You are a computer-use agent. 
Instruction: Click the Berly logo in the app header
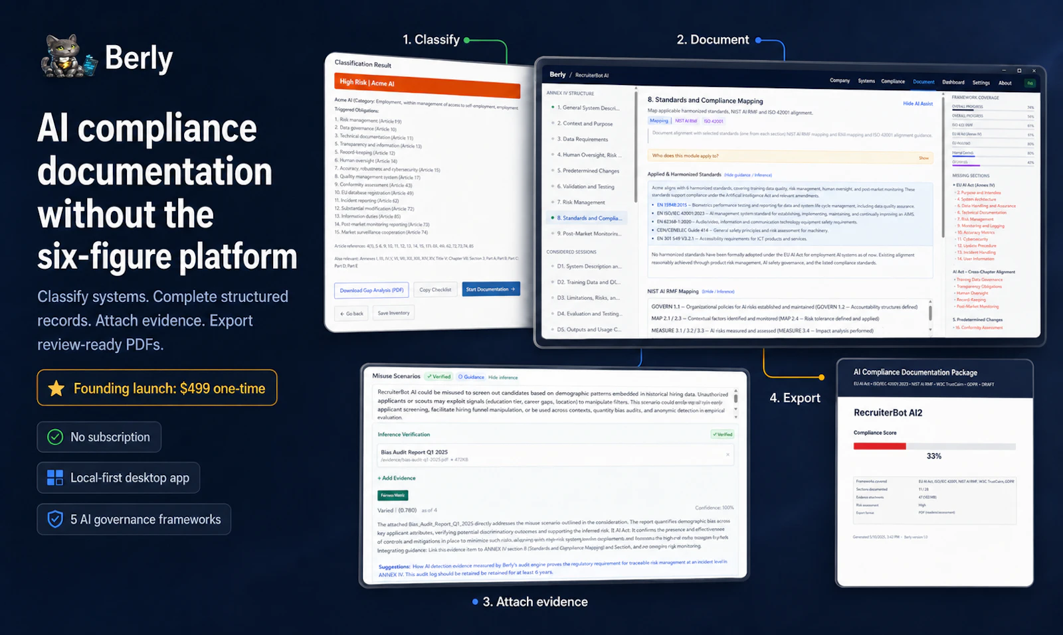coord(557,74)
